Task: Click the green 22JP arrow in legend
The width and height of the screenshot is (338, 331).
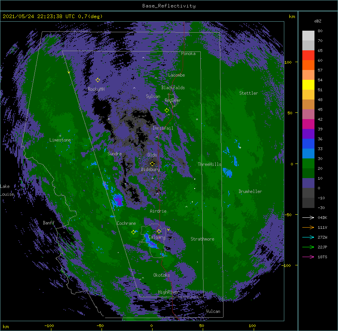Action: coord(308,247)
